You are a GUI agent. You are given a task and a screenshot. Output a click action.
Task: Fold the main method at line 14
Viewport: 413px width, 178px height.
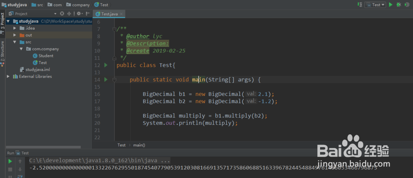coord(114,80)
